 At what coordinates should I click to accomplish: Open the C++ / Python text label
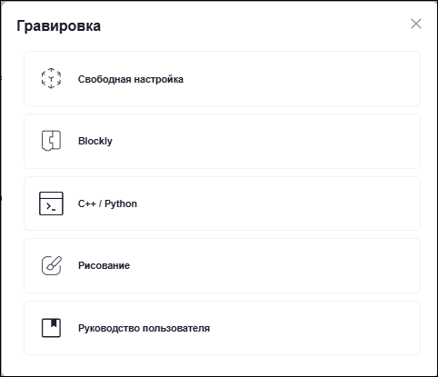(x=107, y=203)
